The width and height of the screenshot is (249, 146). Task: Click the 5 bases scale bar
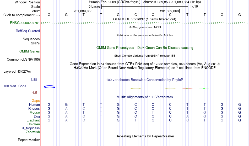(x=145, y=7)
